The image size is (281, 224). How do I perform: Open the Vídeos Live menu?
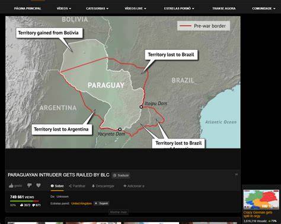pyautogui.click(x=135, y=8)
